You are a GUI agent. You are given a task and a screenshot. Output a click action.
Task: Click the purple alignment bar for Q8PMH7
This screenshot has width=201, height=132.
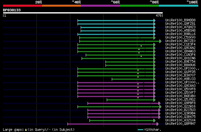point(112,124)
